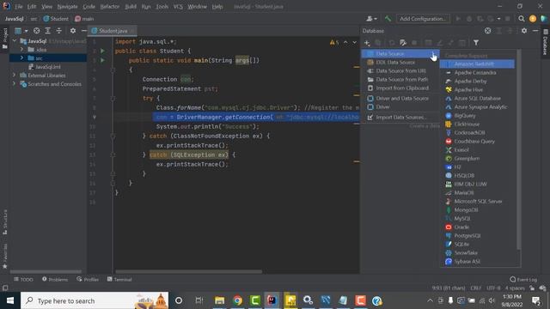This screenshot has height=309, width=550.
Task: Collapse all in Project panel toolbar
Action: (x=59, y=31)
